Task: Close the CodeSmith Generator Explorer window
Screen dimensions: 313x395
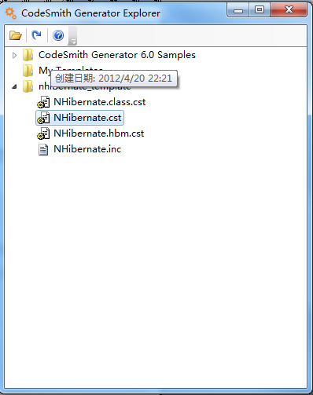Action: point(289,10)
